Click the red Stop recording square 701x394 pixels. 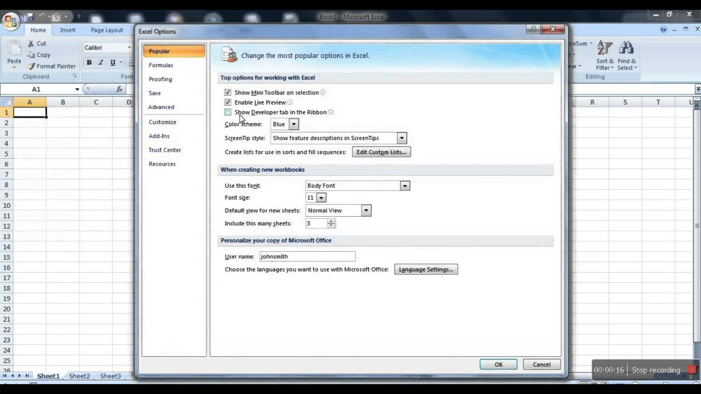click(x=693, y=370)
